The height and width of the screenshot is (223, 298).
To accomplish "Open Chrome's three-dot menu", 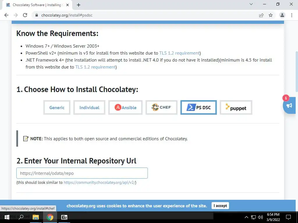I will 292,15.
